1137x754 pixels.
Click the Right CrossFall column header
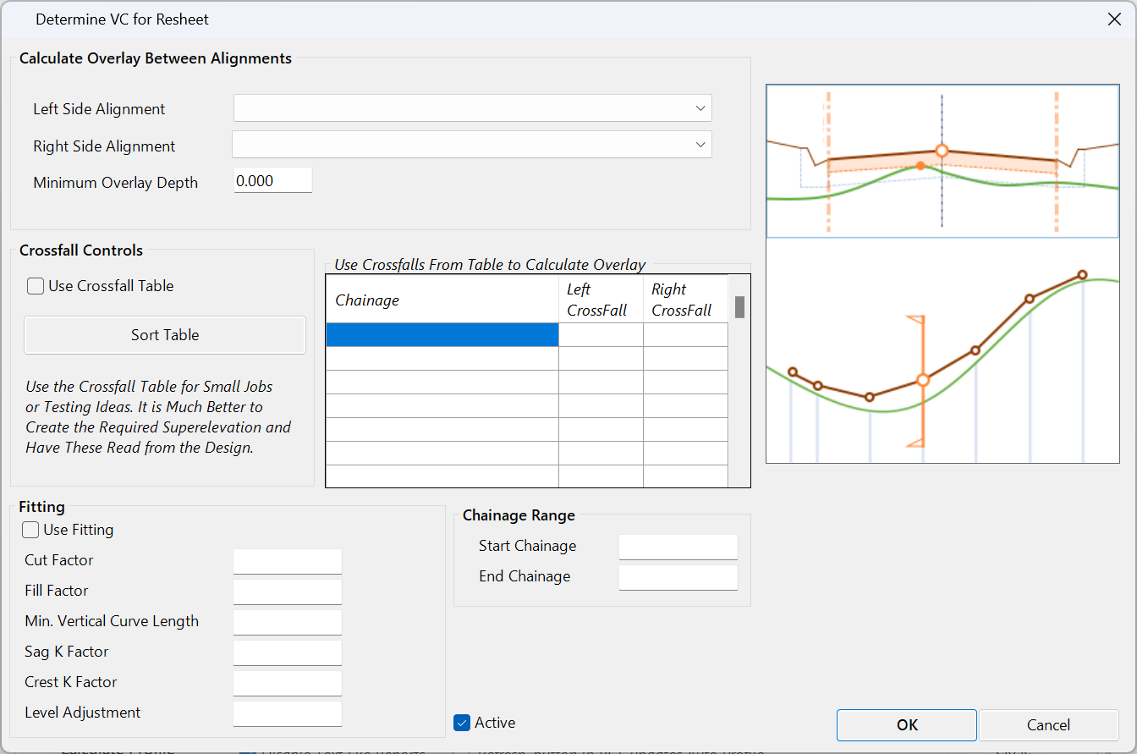pos(685,300)
